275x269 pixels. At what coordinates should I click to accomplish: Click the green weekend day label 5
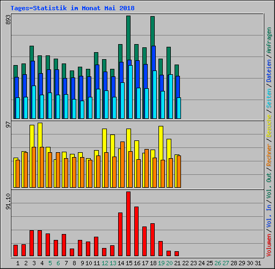pyautogui.click(x=50, y=263)
